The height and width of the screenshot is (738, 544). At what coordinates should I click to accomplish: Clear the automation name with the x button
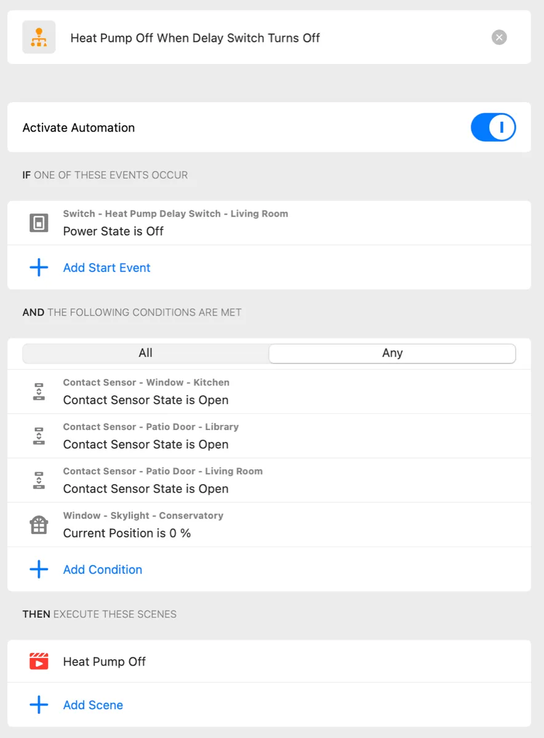point(499,38)
